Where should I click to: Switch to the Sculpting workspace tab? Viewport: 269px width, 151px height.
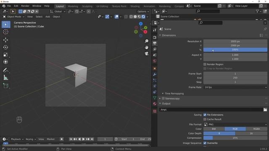[x=87, y=6]
